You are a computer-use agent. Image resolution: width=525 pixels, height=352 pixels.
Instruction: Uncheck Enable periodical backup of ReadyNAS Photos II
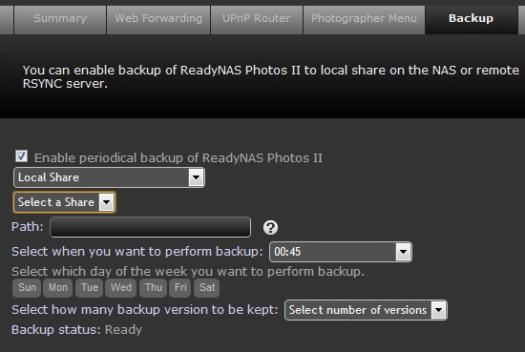click(21, 156)
